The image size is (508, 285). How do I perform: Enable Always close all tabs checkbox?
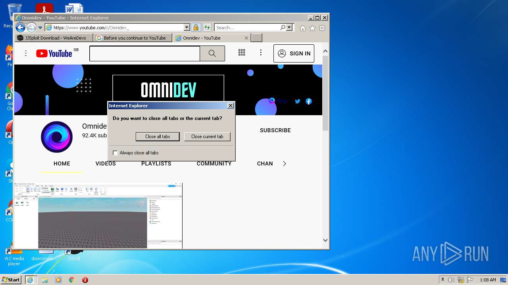pyautogui.click(x=115, y=153)
